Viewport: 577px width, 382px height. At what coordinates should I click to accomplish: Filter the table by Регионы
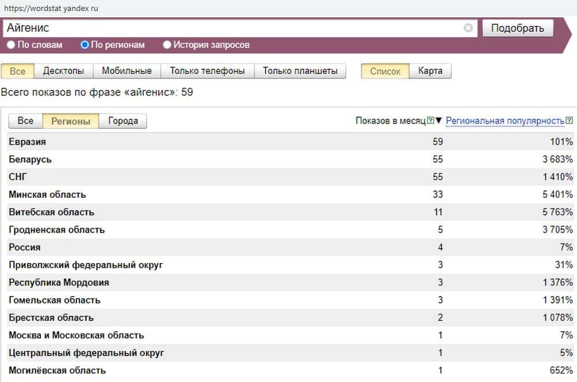coord(70,121)
